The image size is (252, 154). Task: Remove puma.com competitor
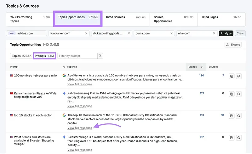tap(171, 33)
